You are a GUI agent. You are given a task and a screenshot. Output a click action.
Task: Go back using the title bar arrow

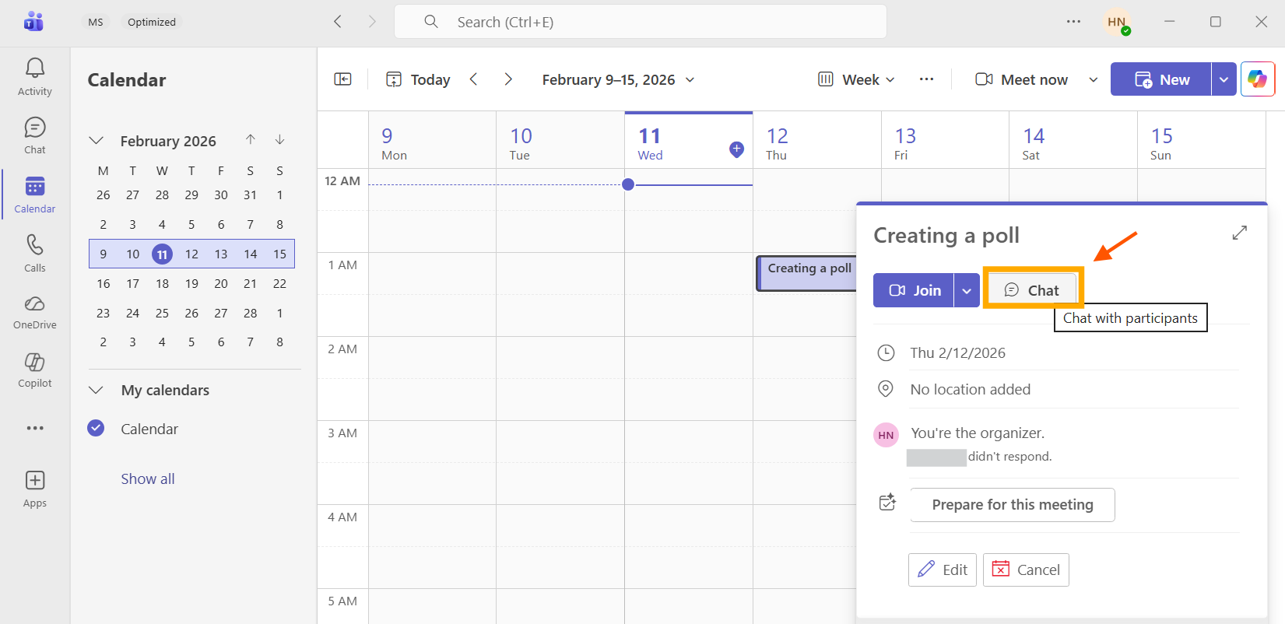tap(338, 22)
